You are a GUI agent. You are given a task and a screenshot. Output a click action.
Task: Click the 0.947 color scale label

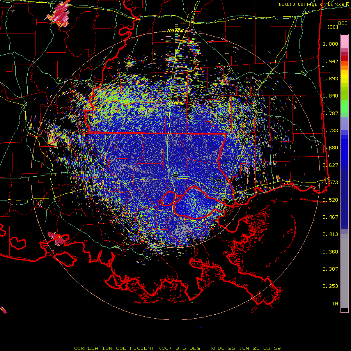click(x=330, y=61)
